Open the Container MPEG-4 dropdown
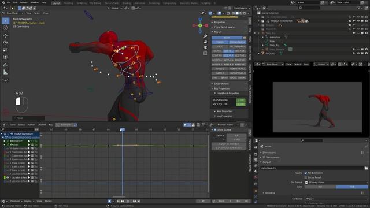The image size is (370, 208). click(336, 199)
